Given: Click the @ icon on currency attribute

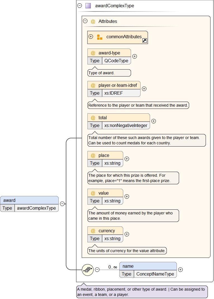Looking at the screenshot, I should pyautogui.click(x=93, y=231).
